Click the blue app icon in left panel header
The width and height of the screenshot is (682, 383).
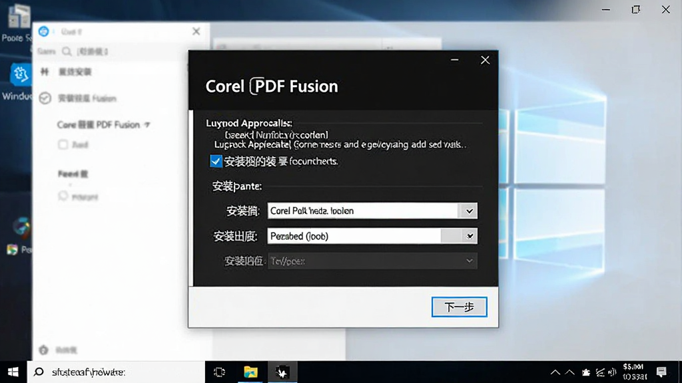pyautogui.click(x=43, y=31)
